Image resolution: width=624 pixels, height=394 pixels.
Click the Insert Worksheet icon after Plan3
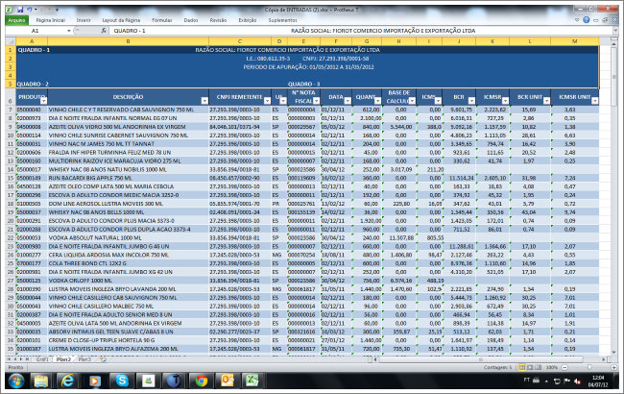tap(103, 359)
